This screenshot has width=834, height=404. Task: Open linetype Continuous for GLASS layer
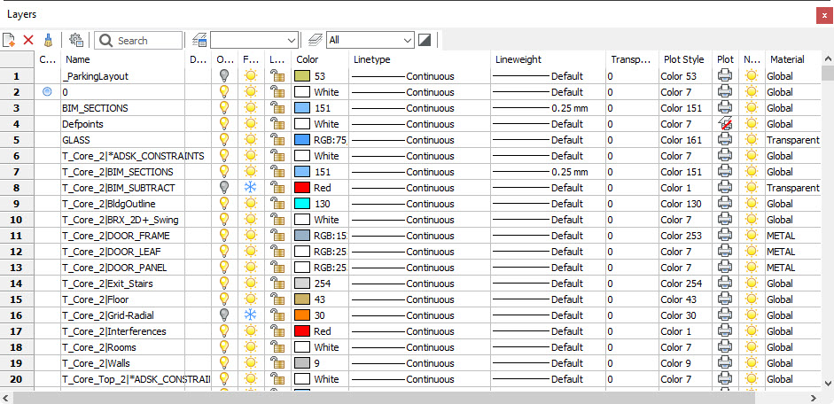coord(420,140)
